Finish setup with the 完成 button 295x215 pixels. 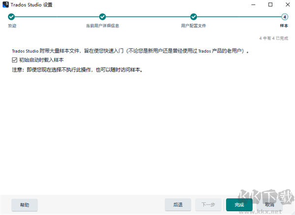[x=239, y=205]
